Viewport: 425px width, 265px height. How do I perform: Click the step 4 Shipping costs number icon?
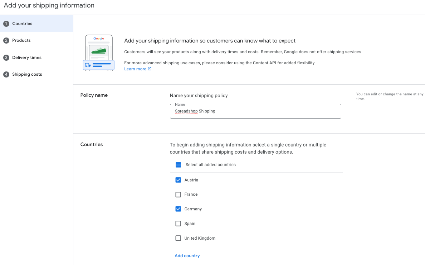coord(6,74)
